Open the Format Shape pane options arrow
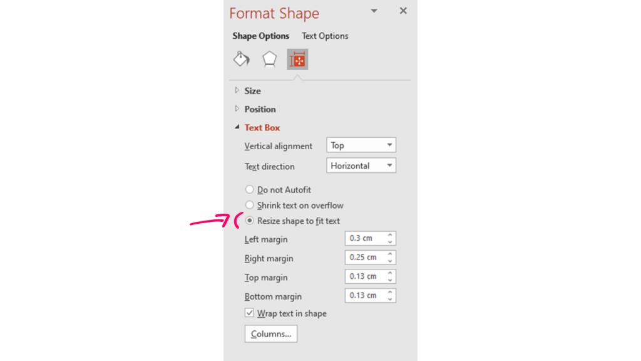Screen dimensions: 641x361 374,11
